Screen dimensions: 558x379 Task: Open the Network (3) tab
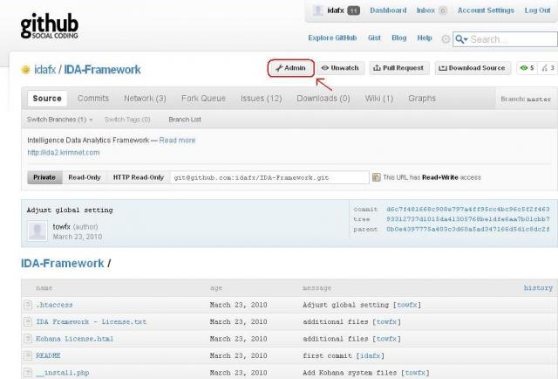coord(145,99)
